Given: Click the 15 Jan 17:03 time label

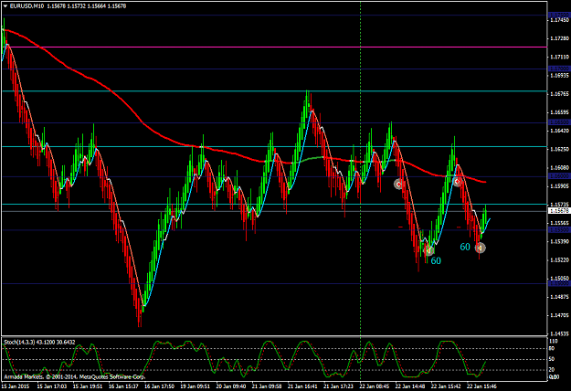Looking at the screenshot, I should click(52, 386).
